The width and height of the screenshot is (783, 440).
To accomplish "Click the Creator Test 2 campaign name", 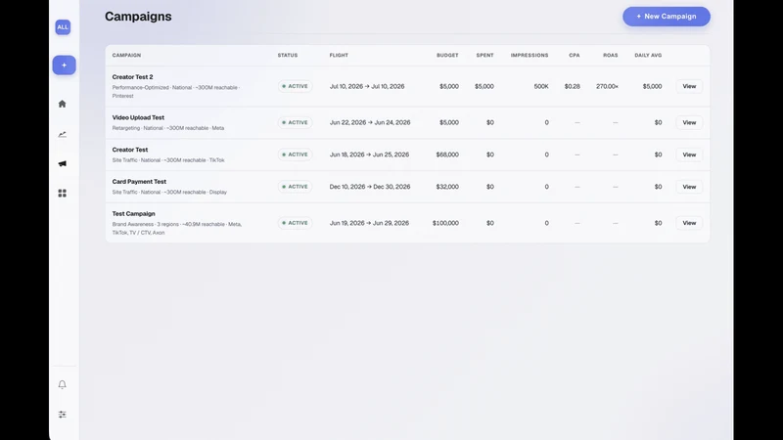I will pyautogui.click(x=132, y=77).
